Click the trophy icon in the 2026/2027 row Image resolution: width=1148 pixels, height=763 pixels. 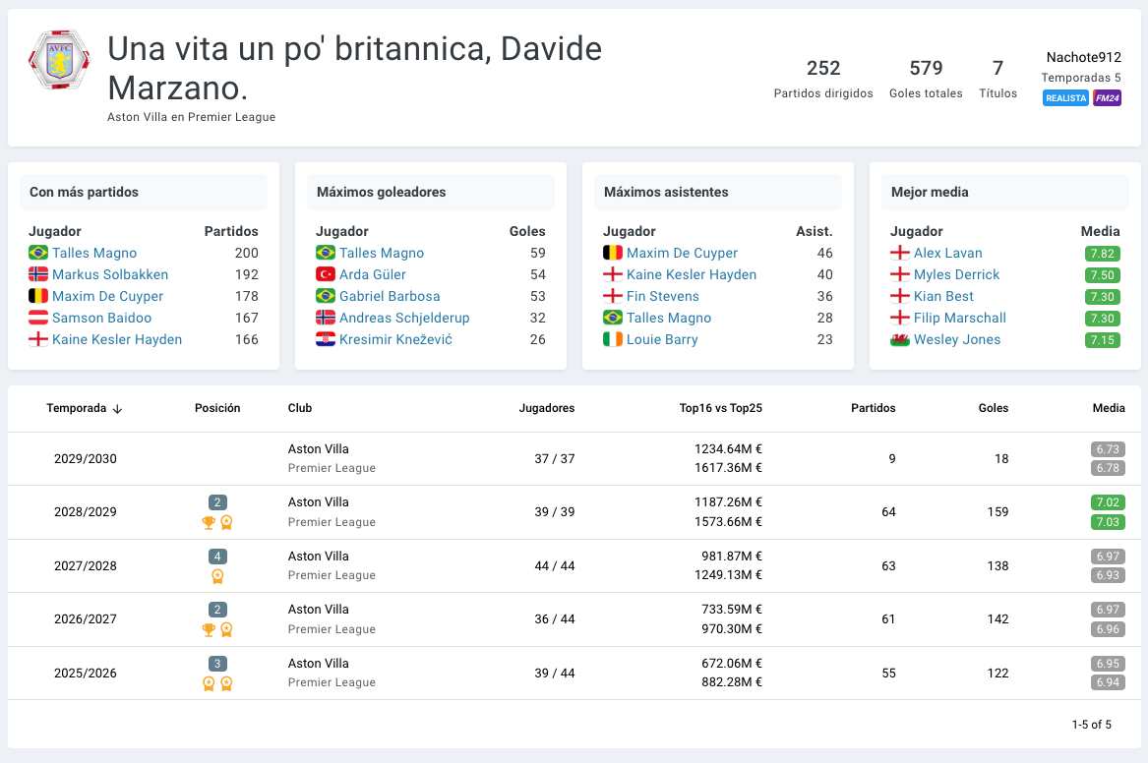(x=209, y=629)
